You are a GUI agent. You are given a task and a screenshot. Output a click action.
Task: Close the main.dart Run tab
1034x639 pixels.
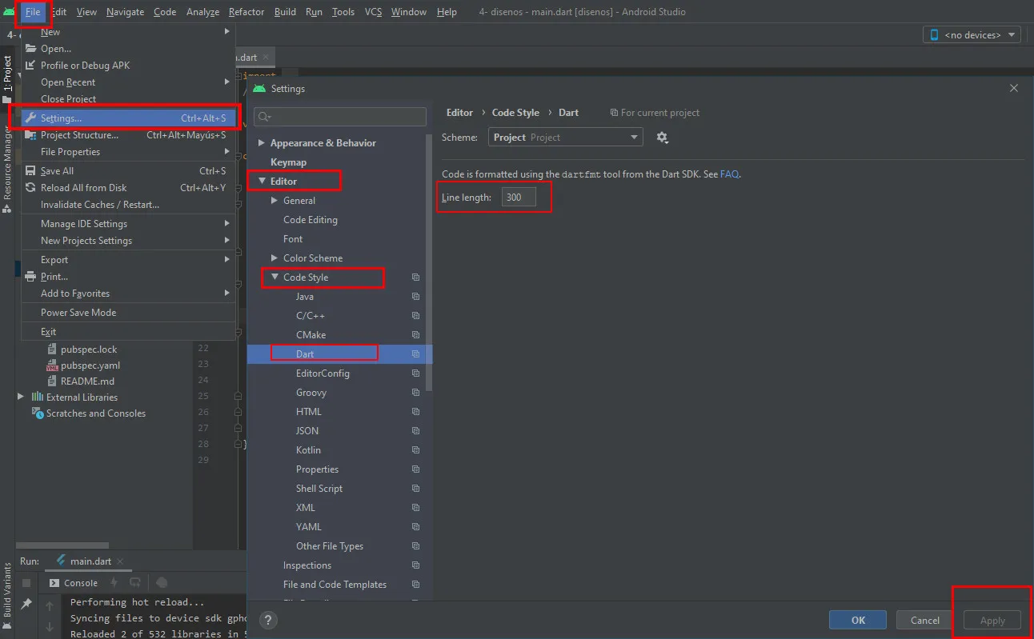[x=120, y=562]
